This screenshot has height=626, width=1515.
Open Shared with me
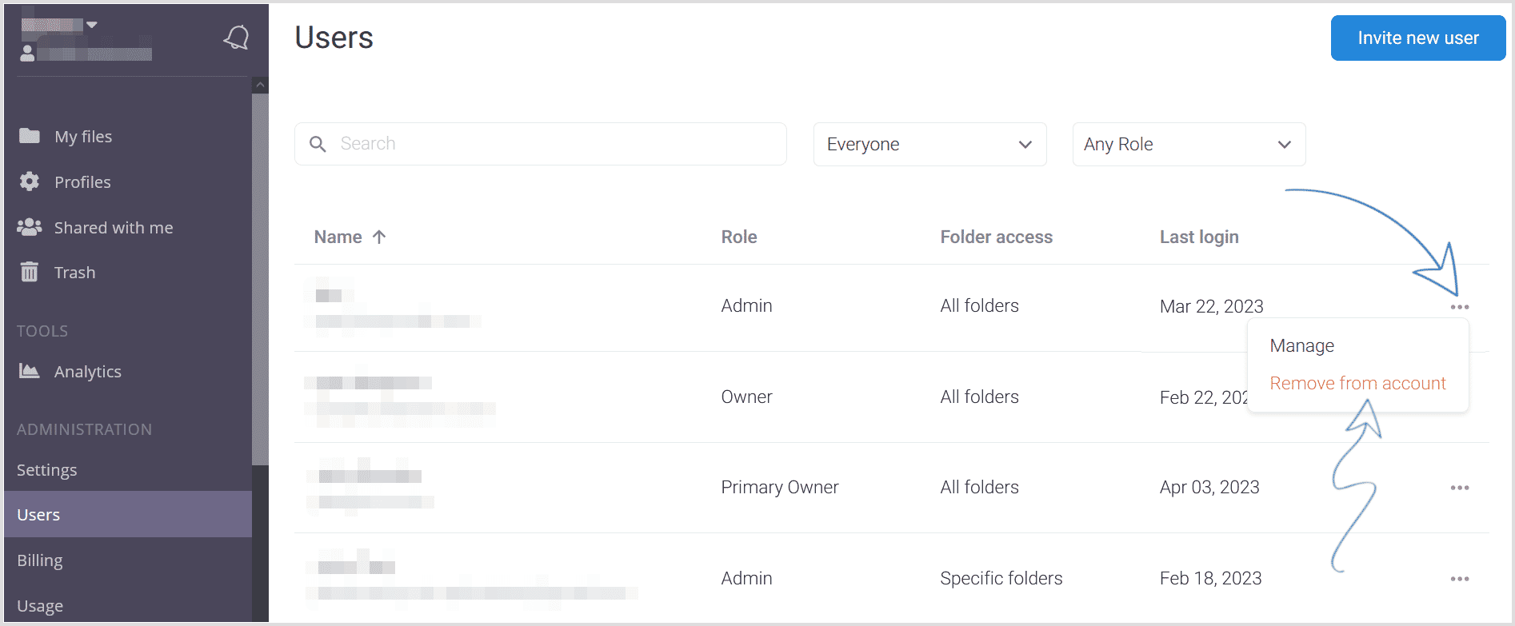pos(114,228)
